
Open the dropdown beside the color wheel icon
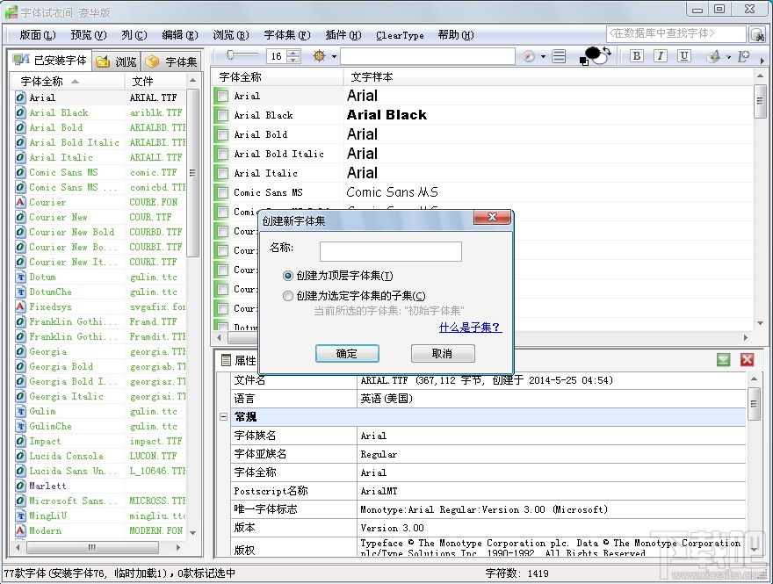542,55
